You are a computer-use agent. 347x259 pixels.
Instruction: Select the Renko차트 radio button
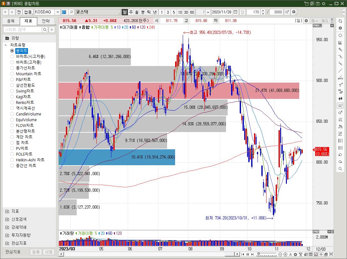pyautogui.click(x=12, y=102)
